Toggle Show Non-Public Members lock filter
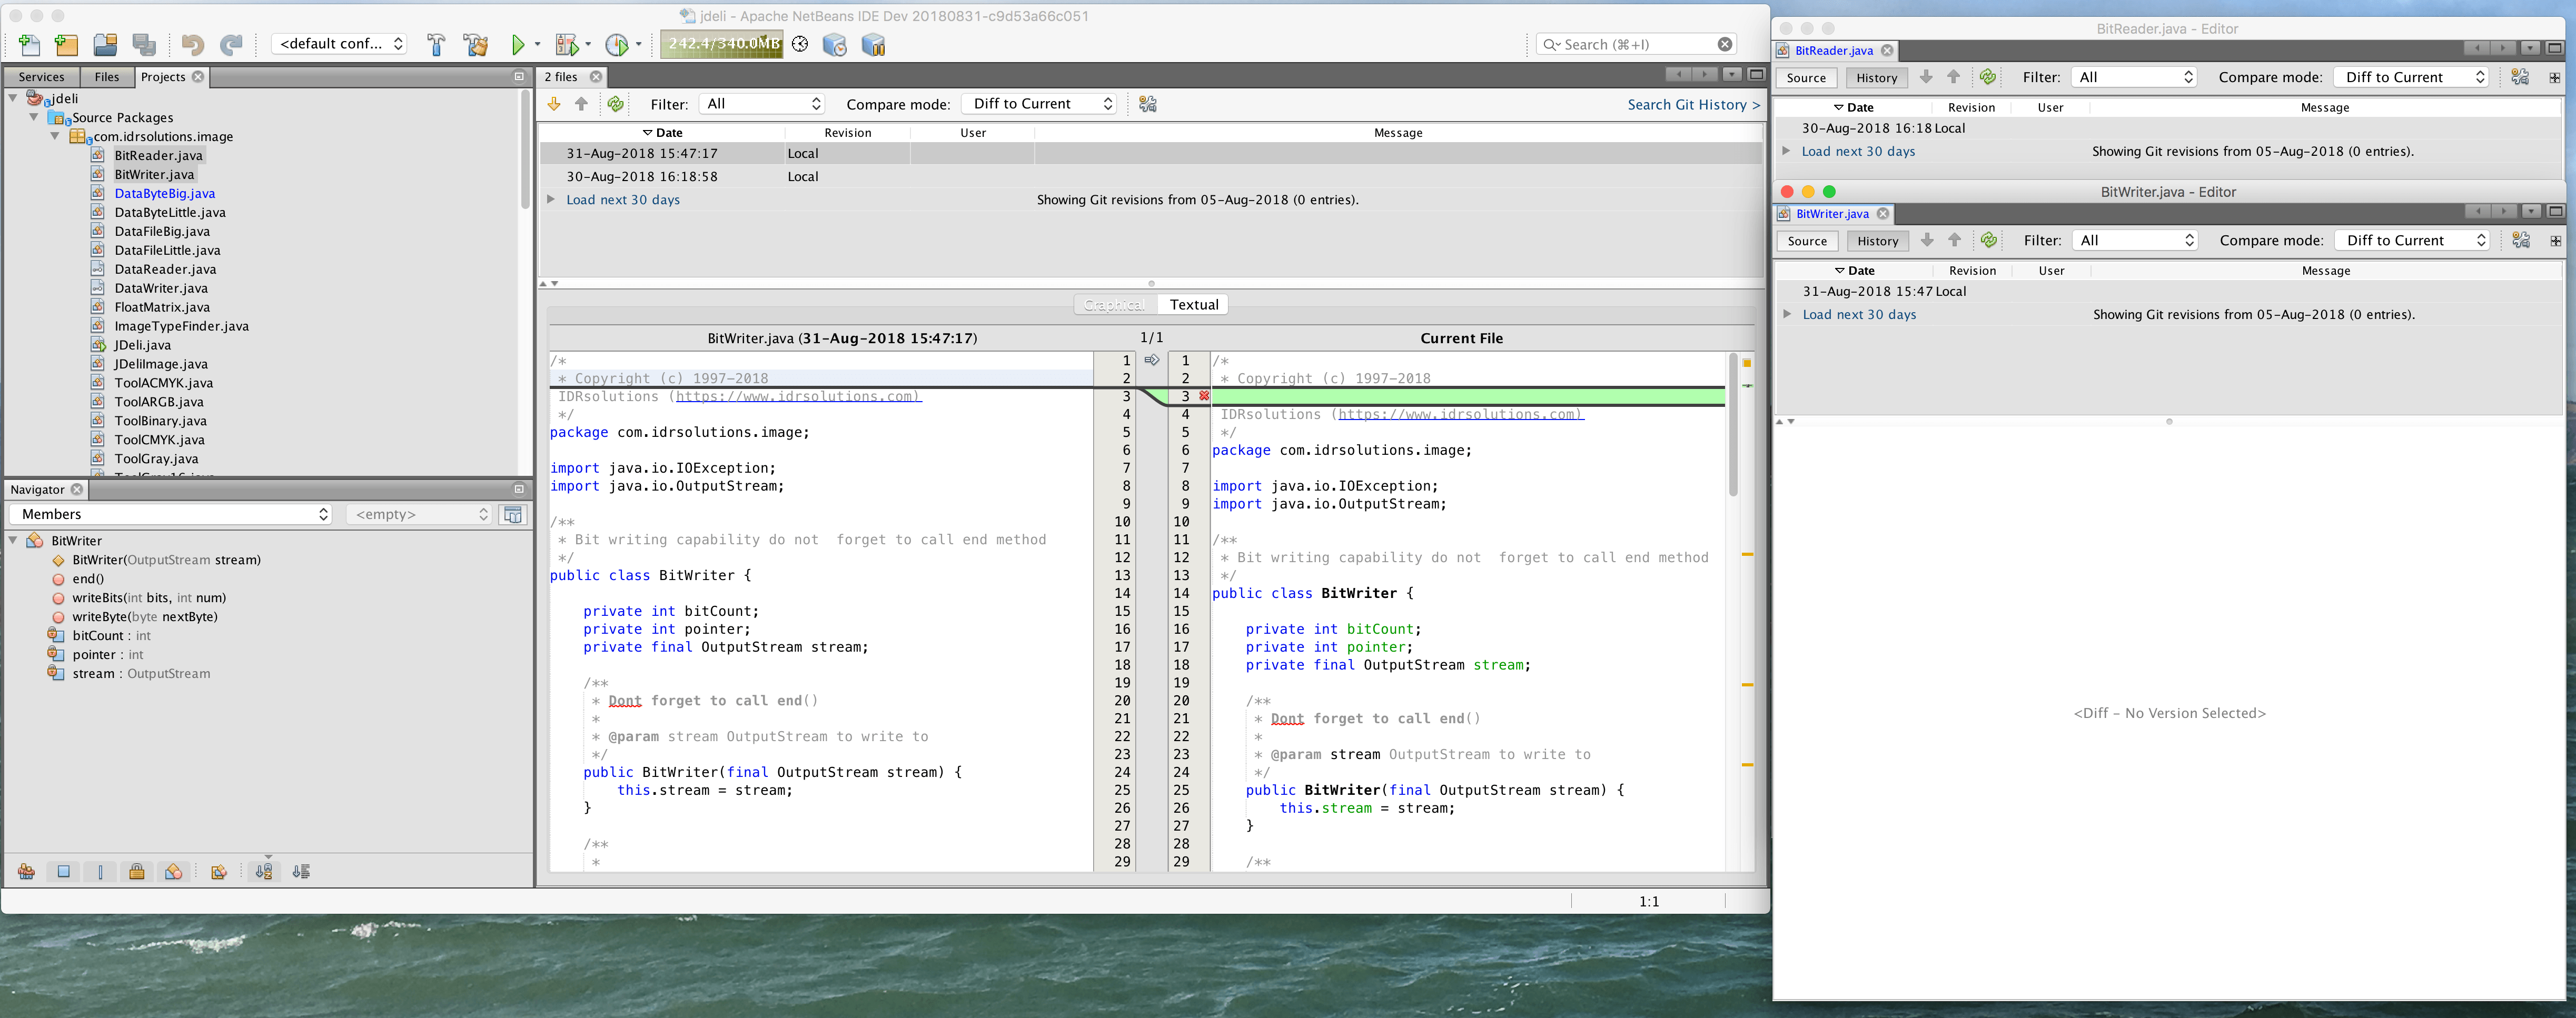Screen dimensions: 2576x1018 click(x=137, y=872)
